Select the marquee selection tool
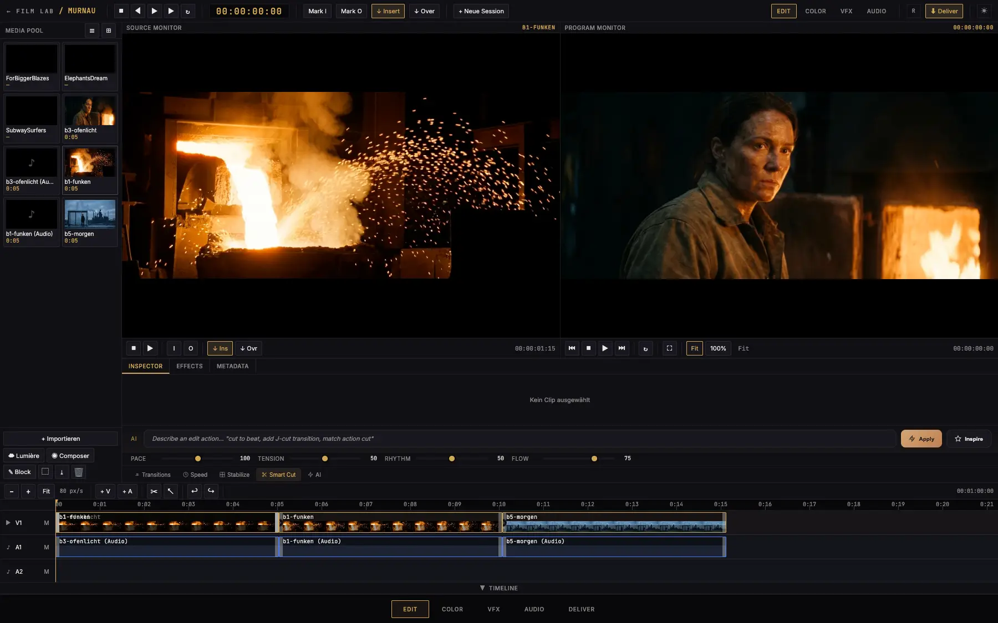Image resolution: width=998 pixels, height=623 pixels. (45, 472)
